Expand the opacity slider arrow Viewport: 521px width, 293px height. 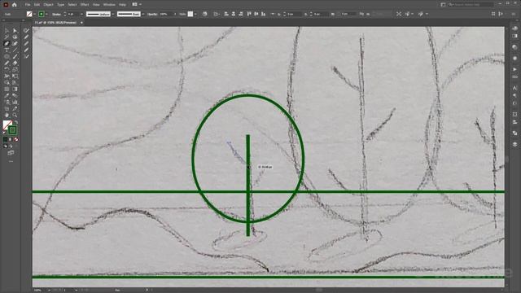[x=175, y=14]
